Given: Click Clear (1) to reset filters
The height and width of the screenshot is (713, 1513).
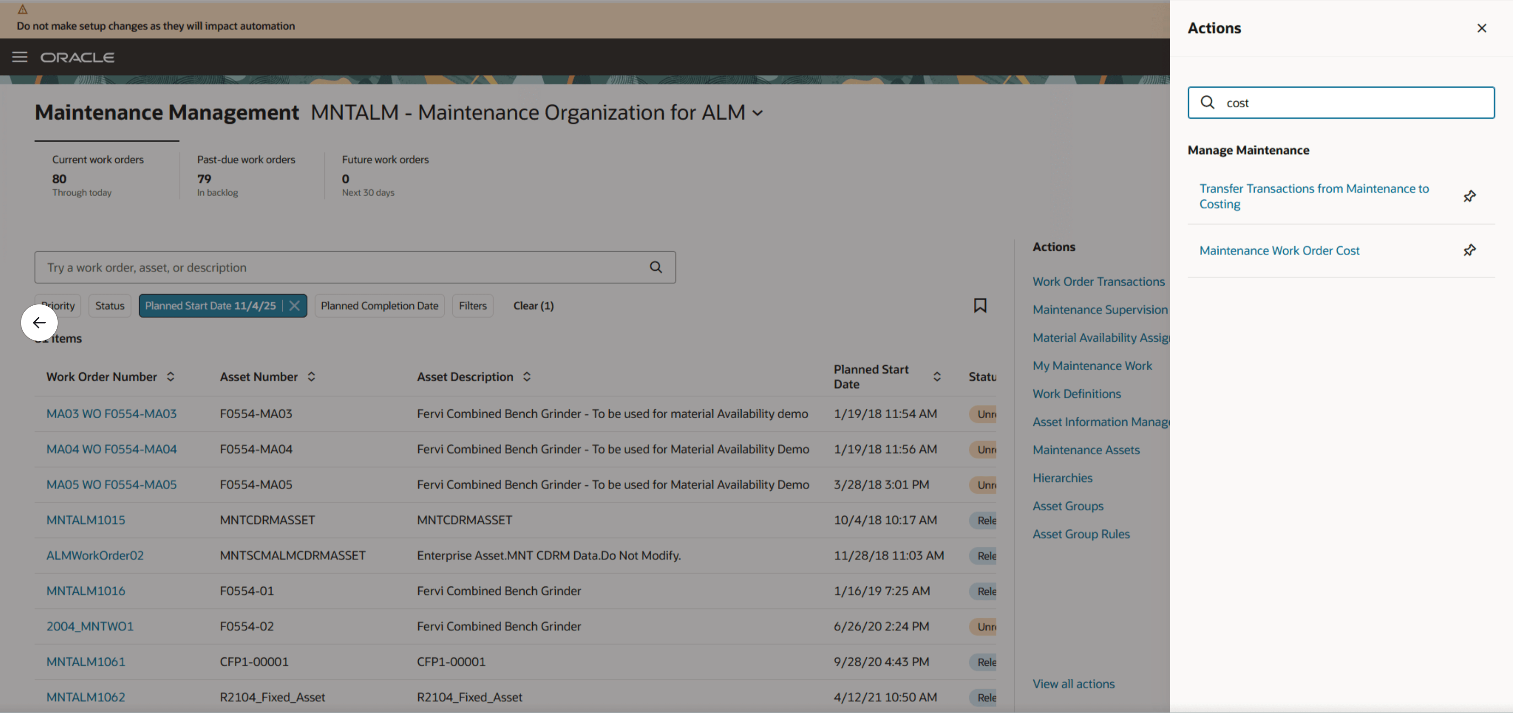Looking at the screenshot, I should coord(533,305).
